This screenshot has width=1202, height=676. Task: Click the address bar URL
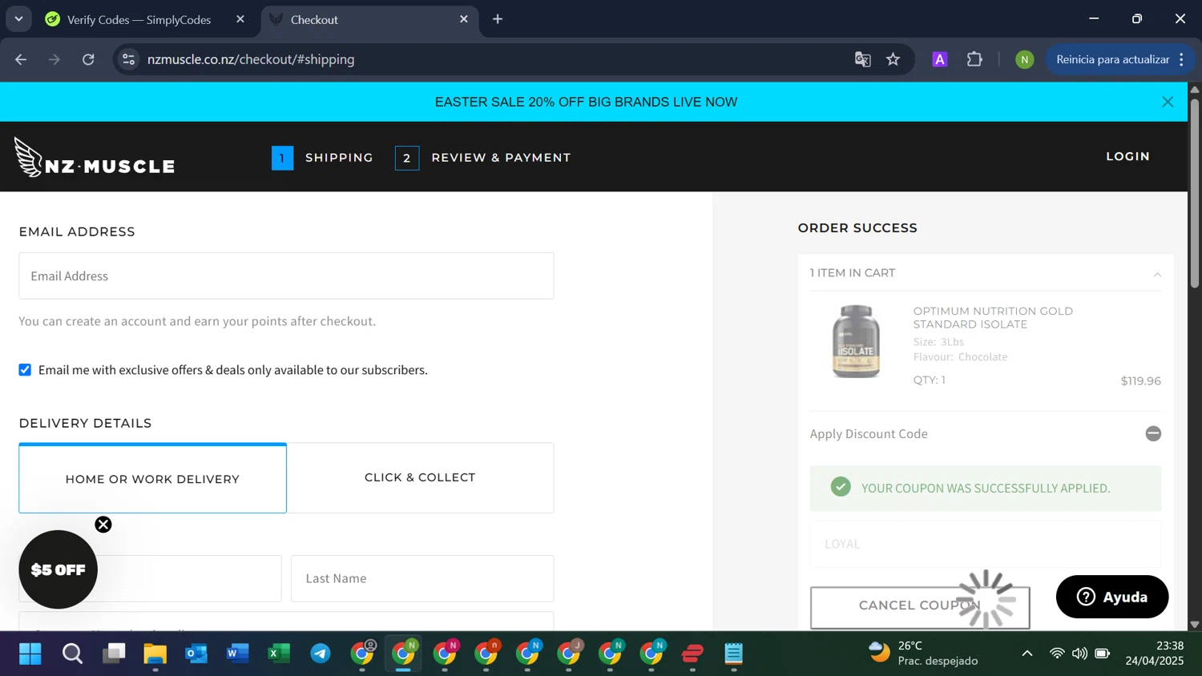tap(251, 59)
